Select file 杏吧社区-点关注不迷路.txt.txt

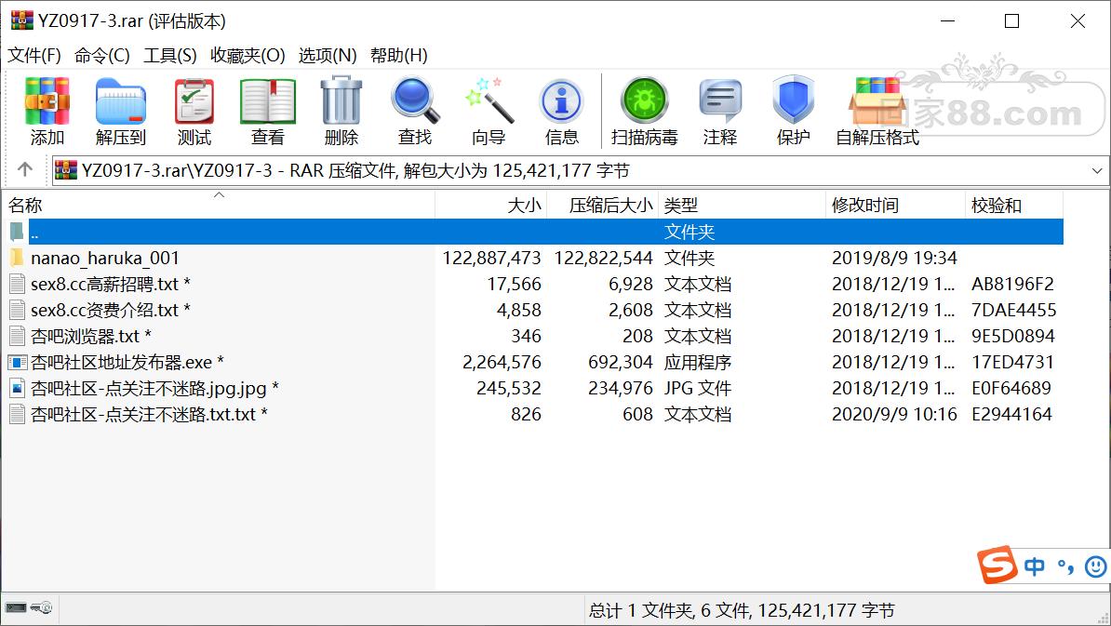[x=149, y=414]
